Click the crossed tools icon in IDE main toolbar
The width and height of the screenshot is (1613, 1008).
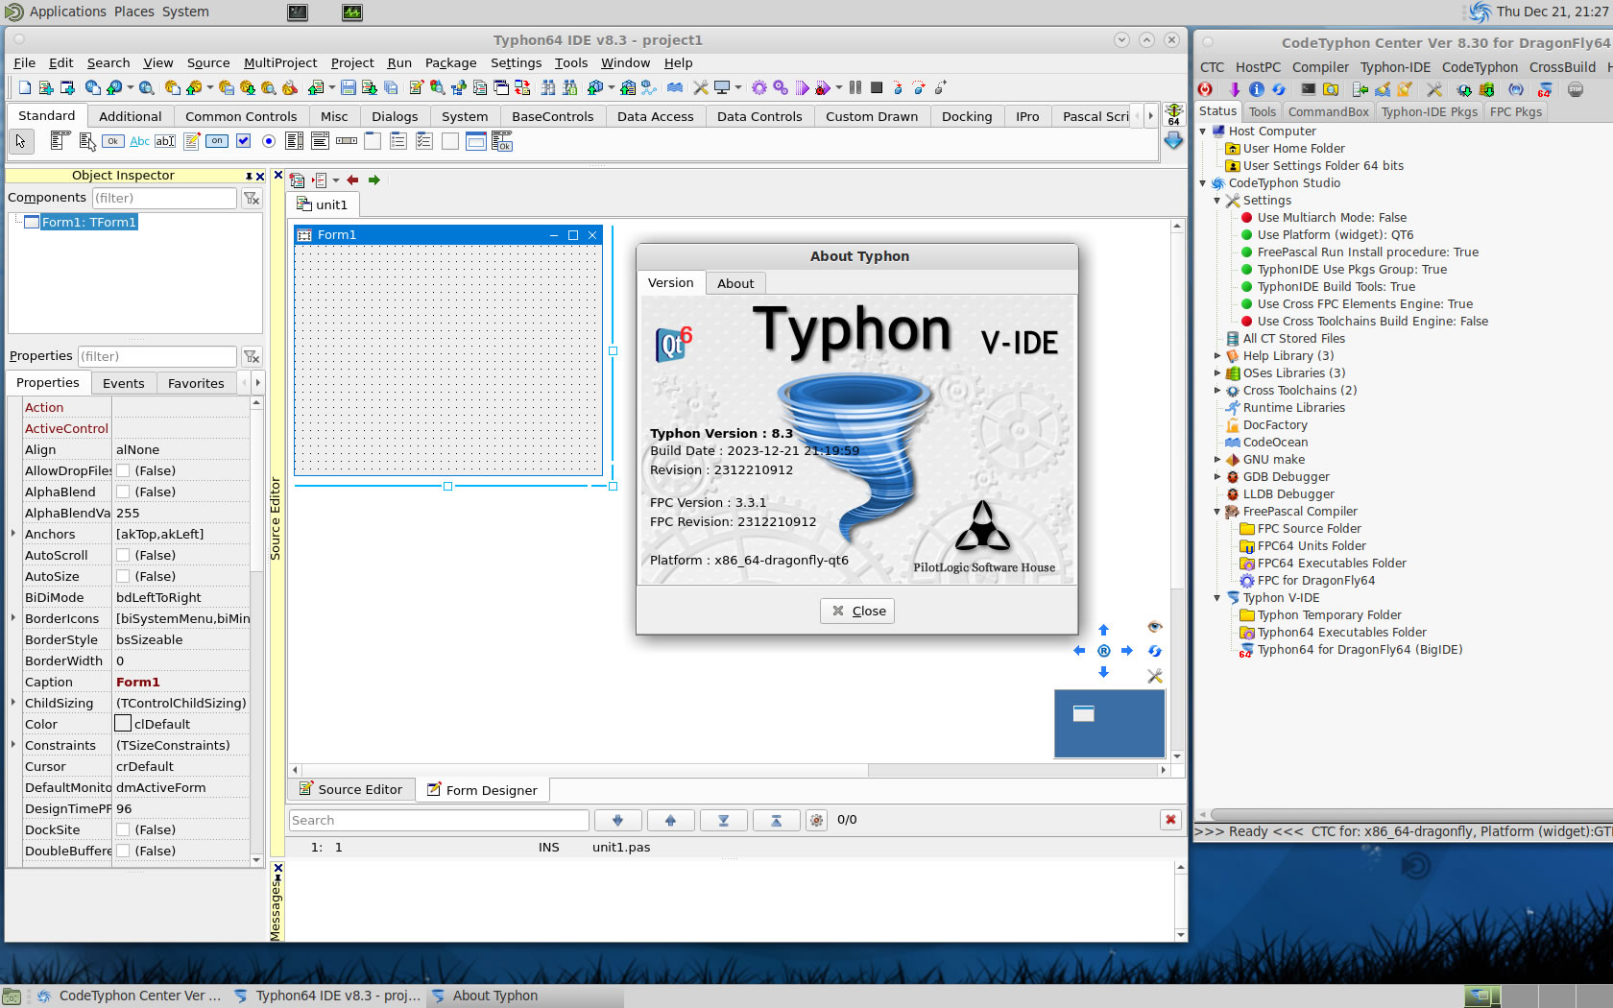[x=701, y=87]
